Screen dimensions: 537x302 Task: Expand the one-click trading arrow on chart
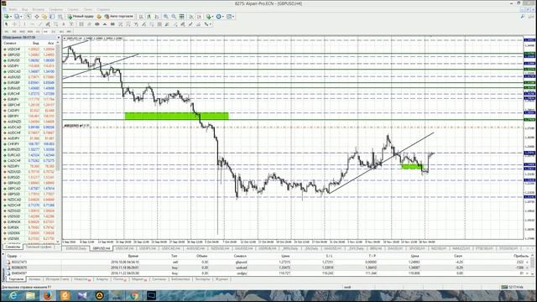(x=65, y=39)
